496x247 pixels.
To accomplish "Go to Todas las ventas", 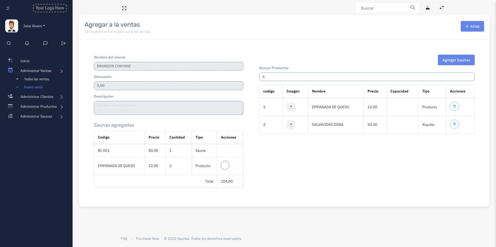I will pos(37,79).
